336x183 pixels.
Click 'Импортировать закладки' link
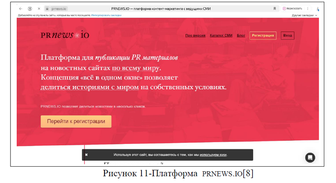tap(106, 15)
